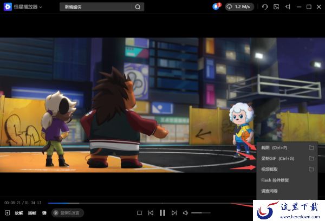This screenshot has height=221, width=325.
Task: Mute audio with the speaker icon
Action: pos(185,213)
